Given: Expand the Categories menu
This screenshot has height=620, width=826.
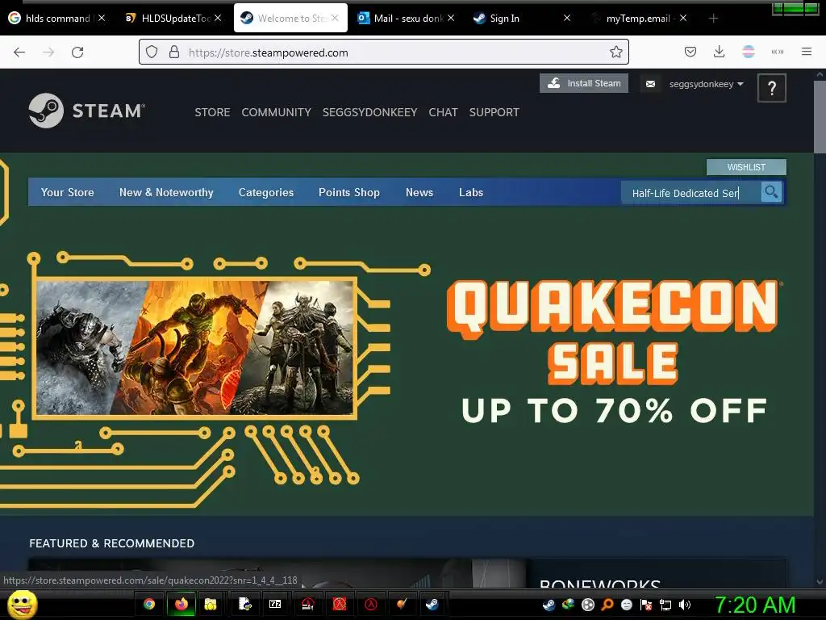Looking at the screenshot, I should [266, 192].
